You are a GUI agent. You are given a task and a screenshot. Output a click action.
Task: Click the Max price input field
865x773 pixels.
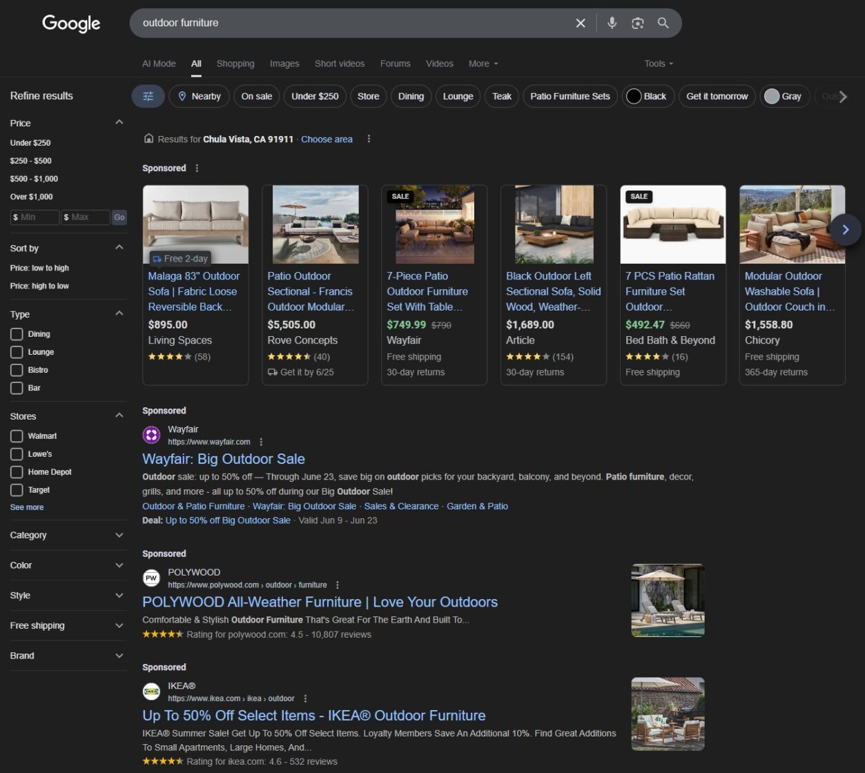(86, 217)
